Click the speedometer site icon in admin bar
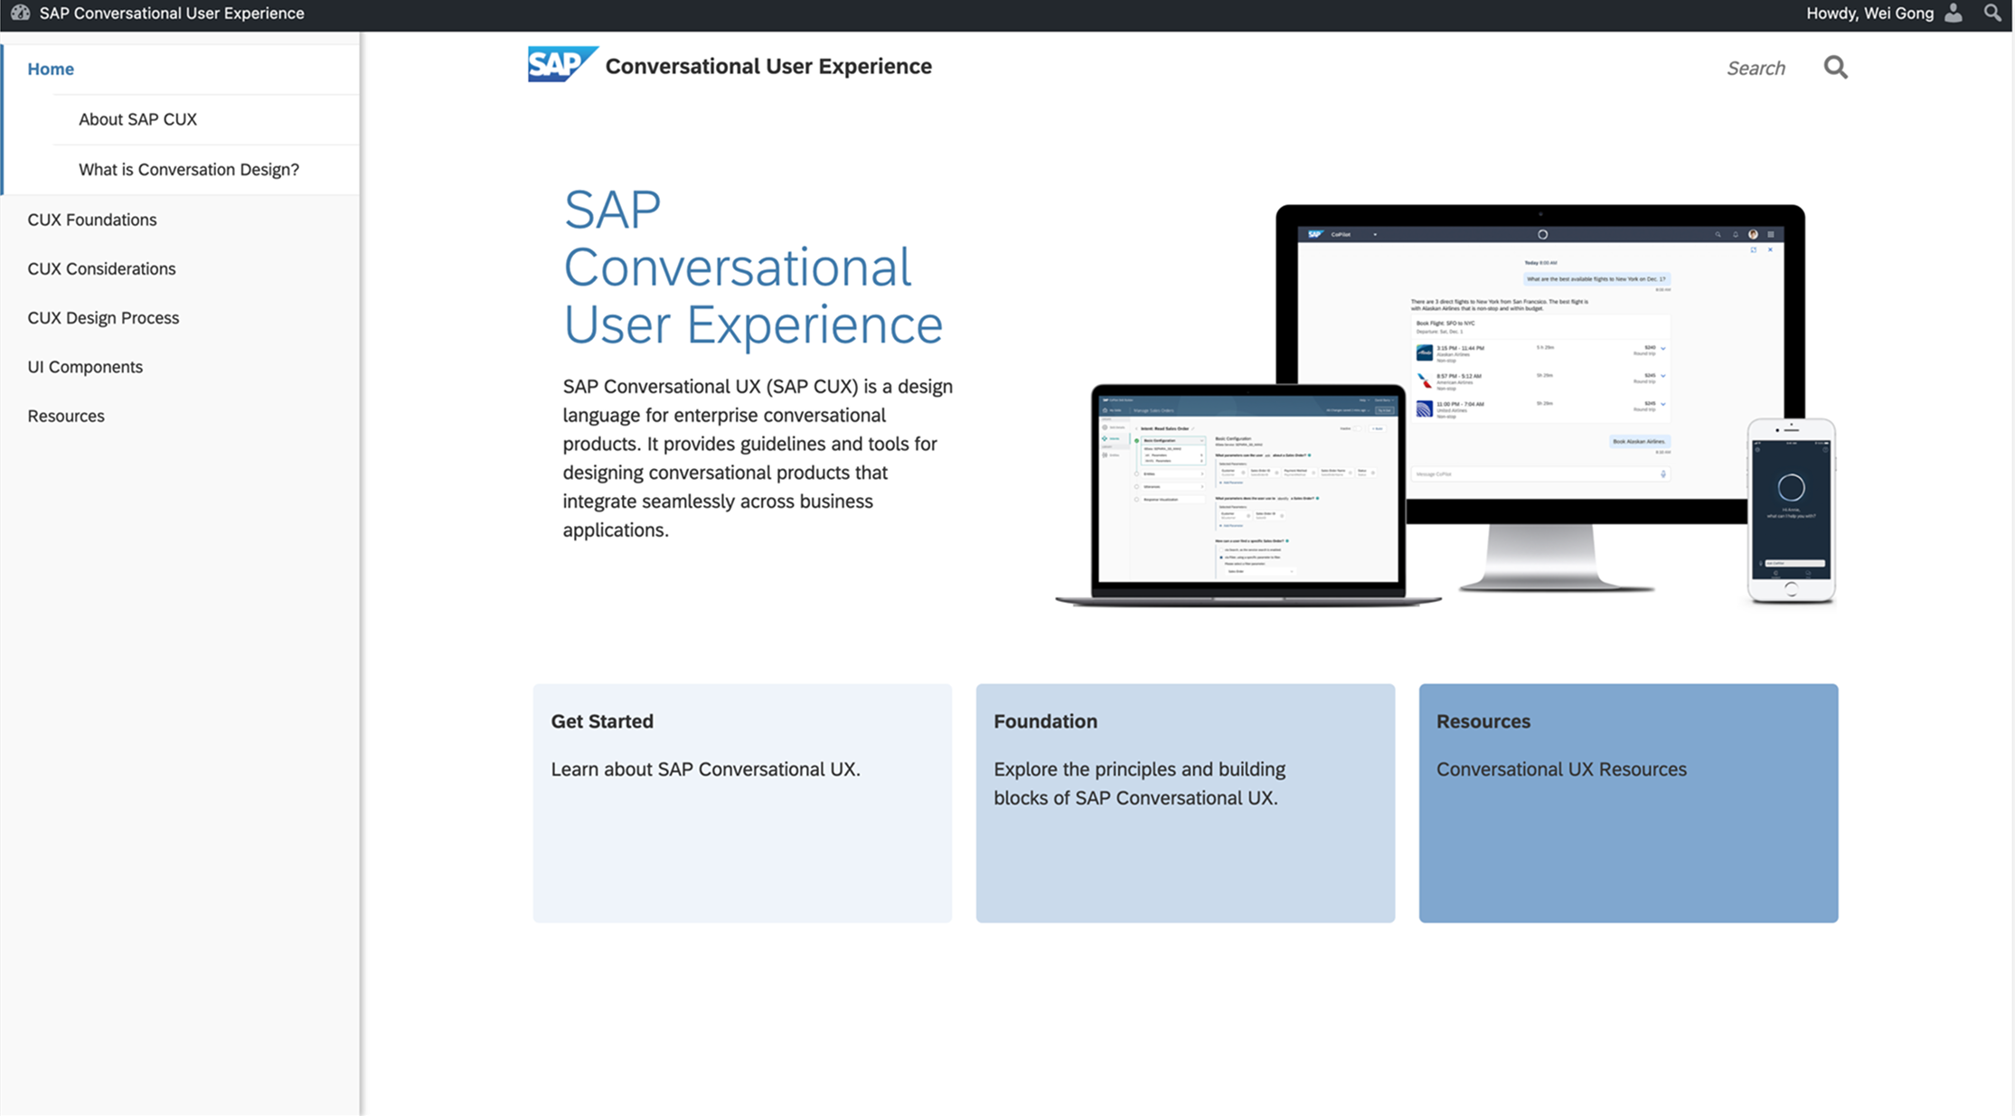 [20, 13]
